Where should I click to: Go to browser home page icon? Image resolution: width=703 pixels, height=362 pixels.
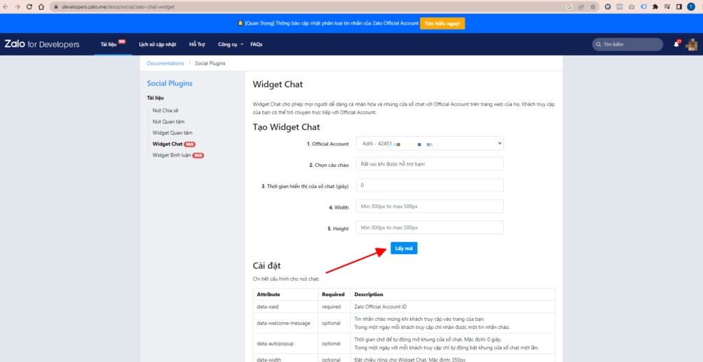click(43, 6)
